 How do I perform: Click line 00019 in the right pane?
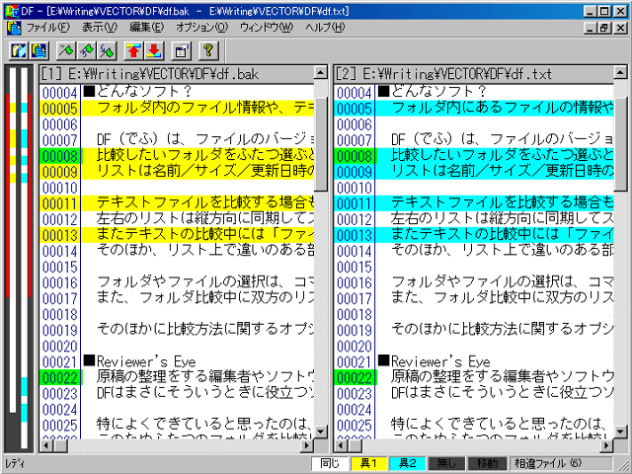[x=474, y=330]
